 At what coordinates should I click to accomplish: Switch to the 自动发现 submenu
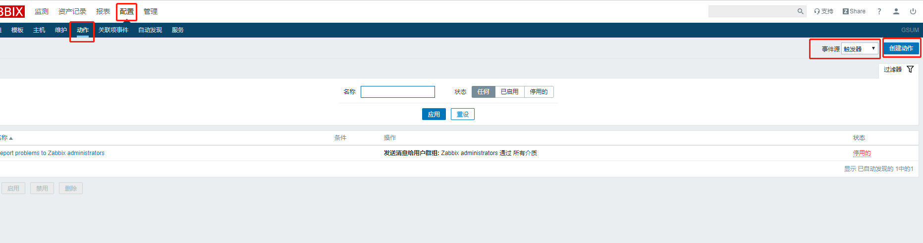coord(150,30)
